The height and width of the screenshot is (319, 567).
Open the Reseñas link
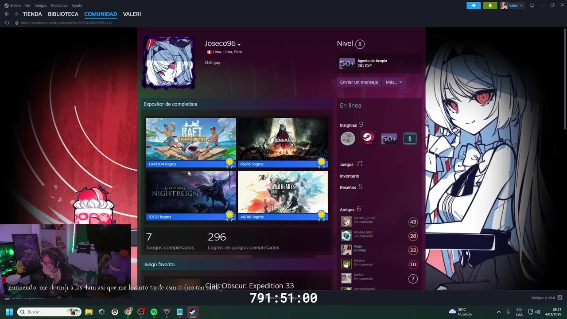pos(351,187)
